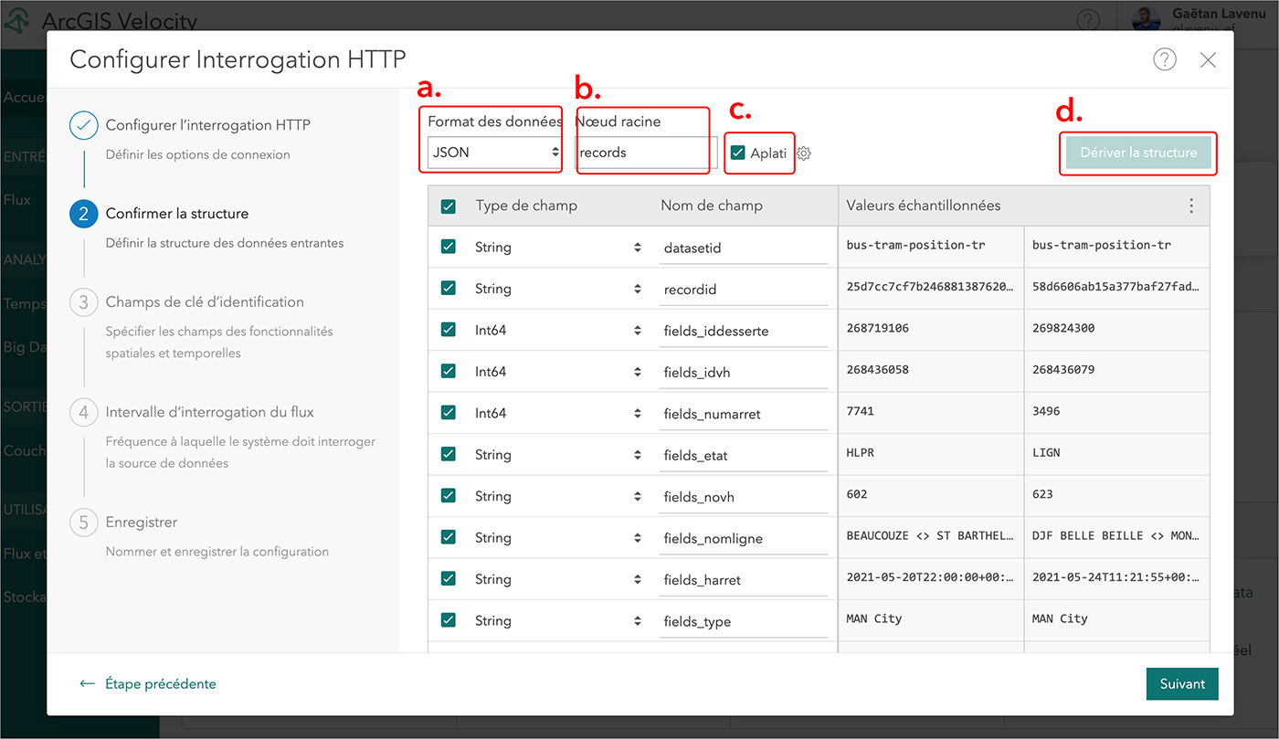This screenshot has width=1279, height=739.
Task: Click the Suivant button
Action: tap(1181, 683)
